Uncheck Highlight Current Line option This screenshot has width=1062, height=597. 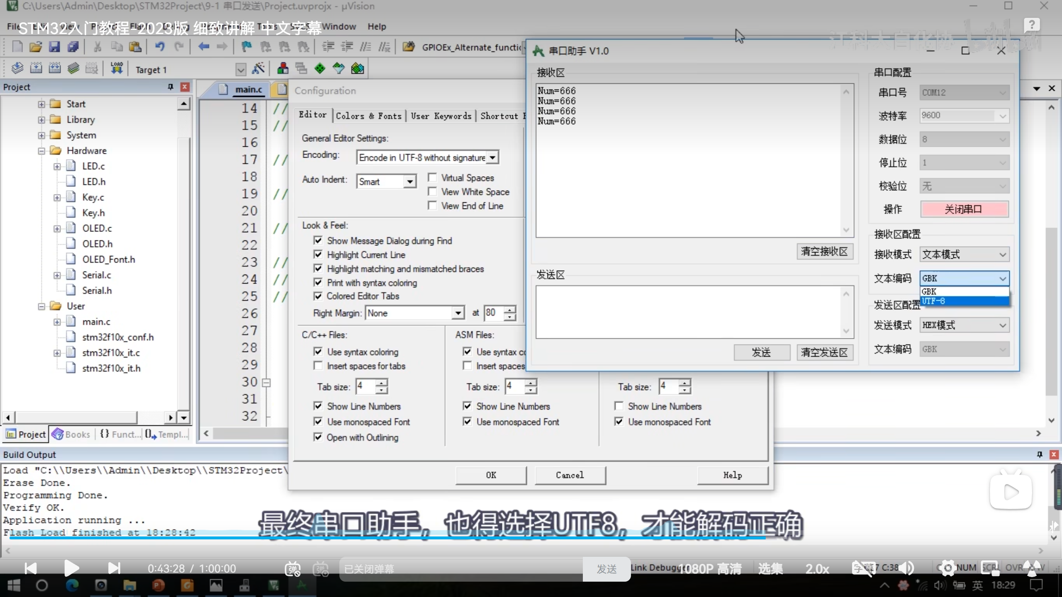[318, 255]
